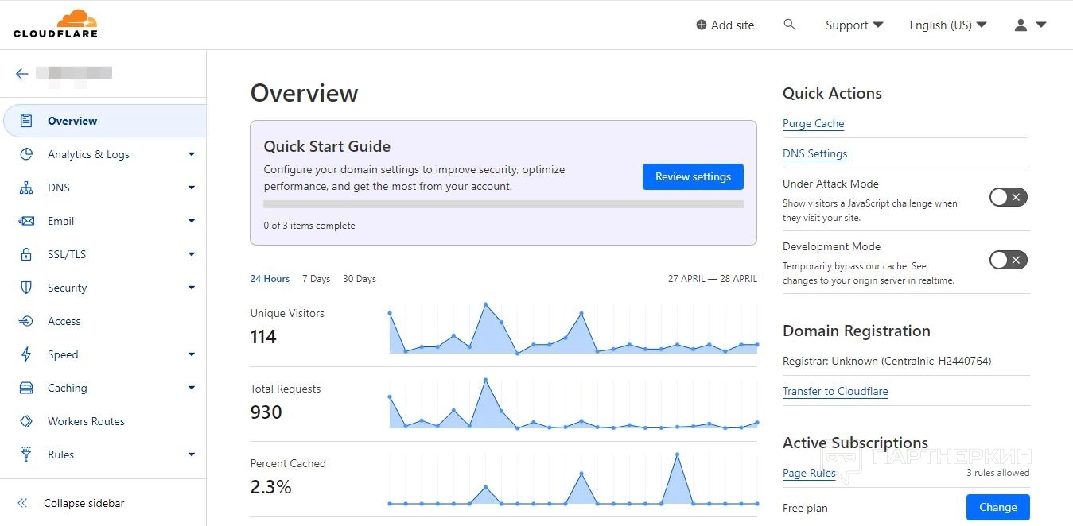Turn on Development Mode switch
This screenshot has height=526, width=1073.
[x=1008, y=260]
